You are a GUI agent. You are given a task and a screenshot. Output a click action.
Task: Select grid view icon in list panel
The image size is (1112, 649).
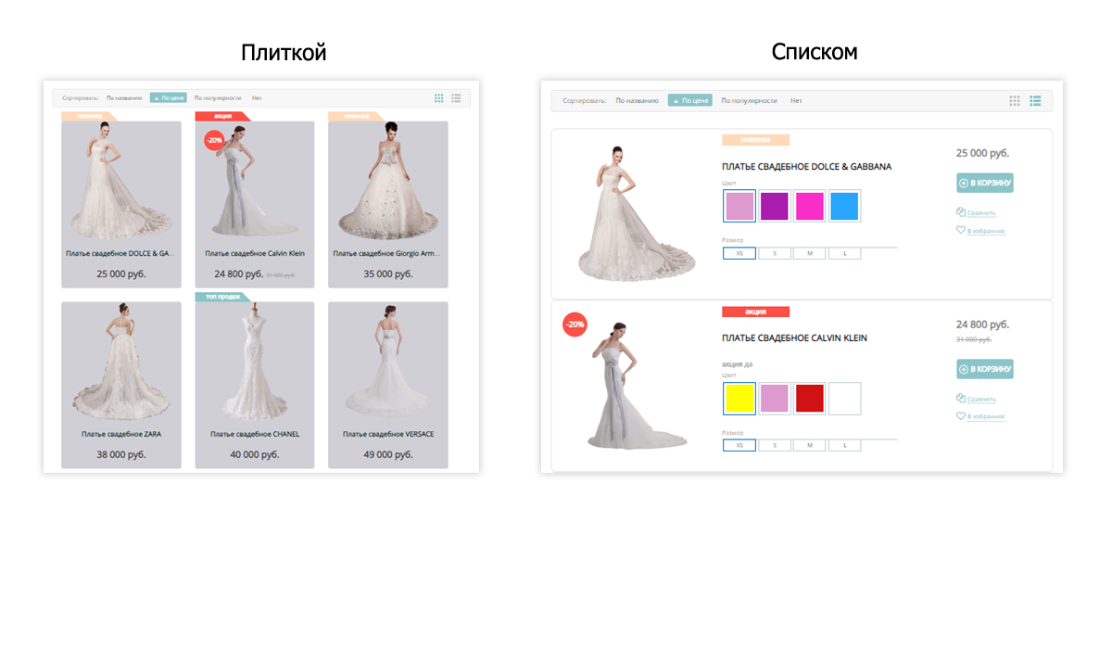[x=1015, y=100]
